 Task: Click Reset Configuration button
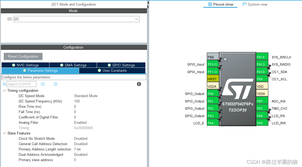(23, 57)
